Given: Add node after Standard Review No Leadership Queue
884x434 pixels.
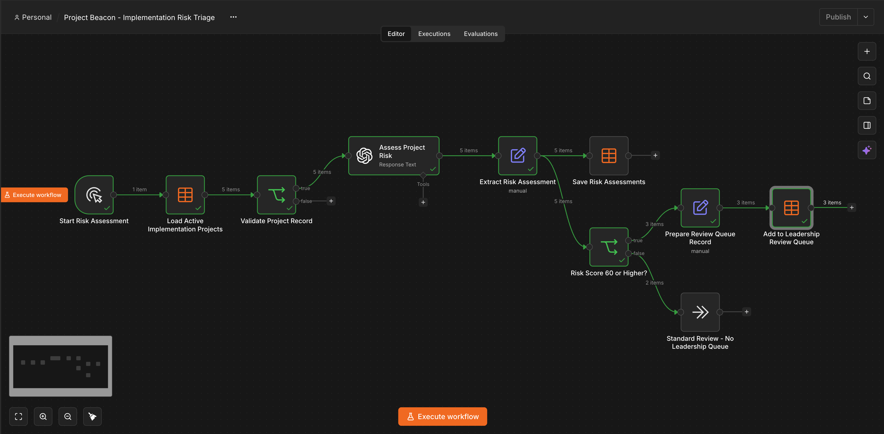Looking at the screenshot, I should coord(747,312).
